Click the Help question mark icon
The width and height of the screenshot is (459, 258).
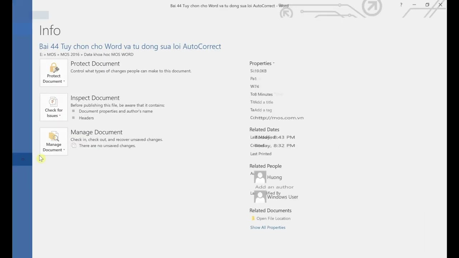pos(401,5)
